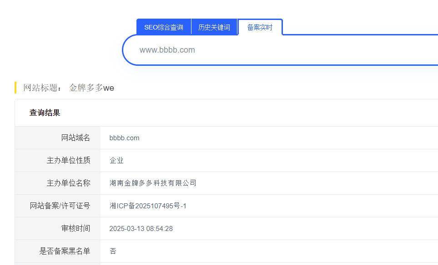Viewport: 438px width, 265px height.
Task: Switch to the 历史关键词 tab
Action: pos(214,27)
